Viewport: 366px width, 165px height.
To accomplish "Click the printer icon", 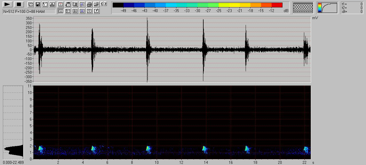I will tap(89, 4).
